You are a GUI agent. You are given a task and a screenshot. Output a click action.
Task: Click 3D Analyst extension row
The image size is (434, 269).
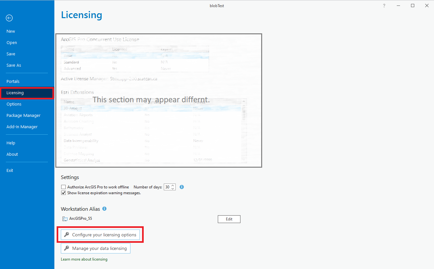click(x=151, y=108)
